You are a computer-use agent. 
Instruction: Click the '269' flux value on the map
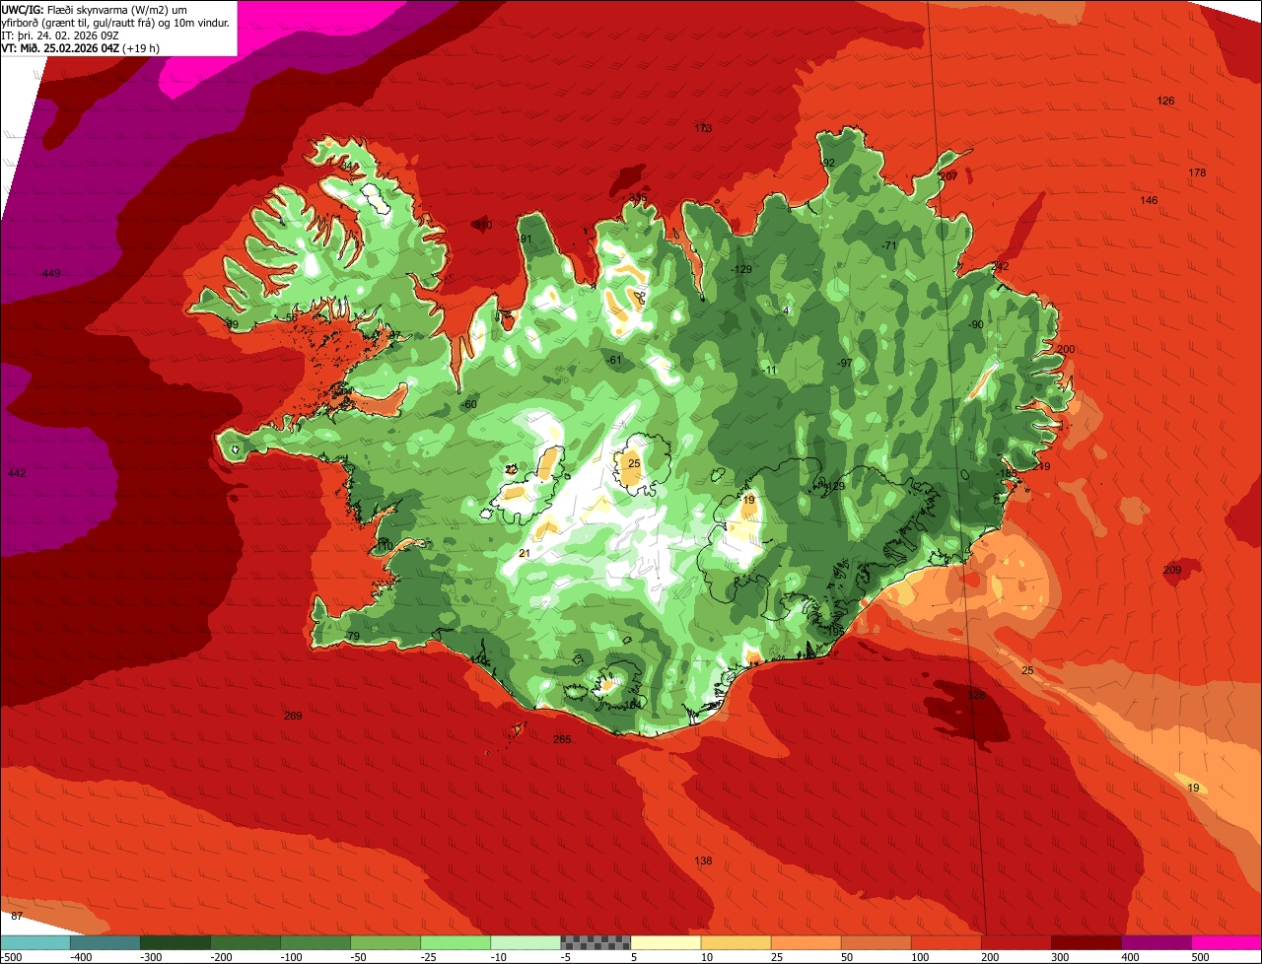293,716
